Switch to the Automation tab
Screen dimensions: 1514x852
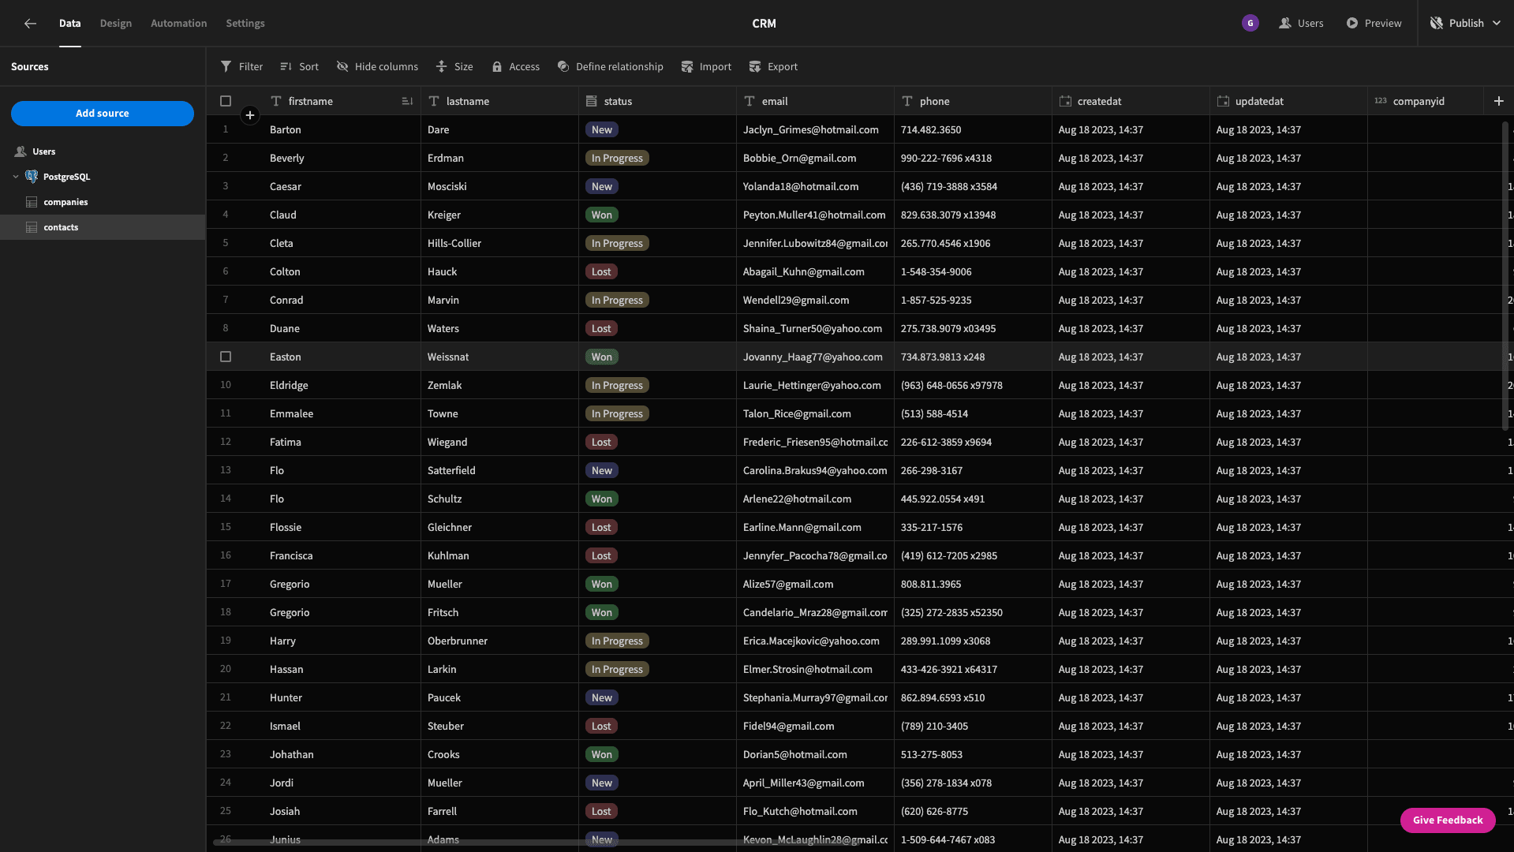(179, 24)
